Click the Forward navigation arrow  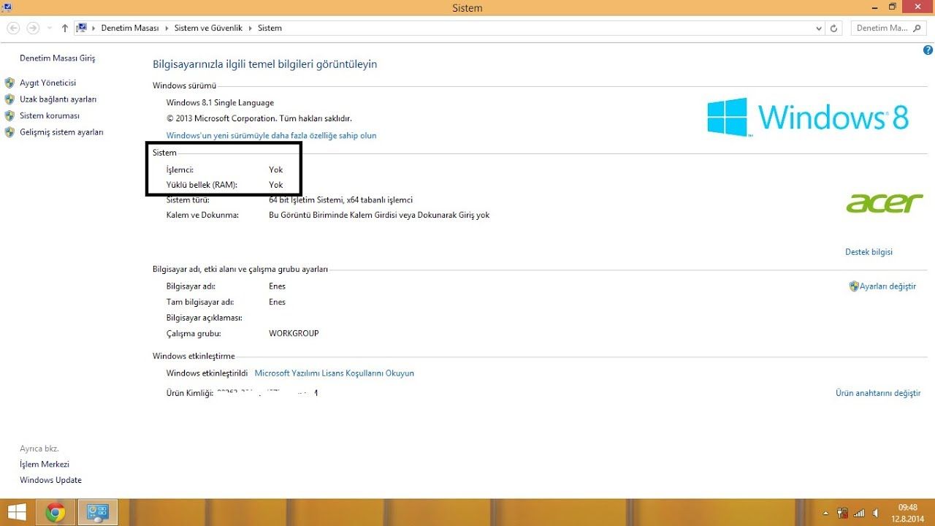[33, 28]
